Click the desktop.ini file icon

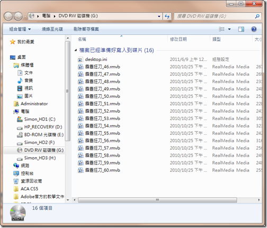80,60
